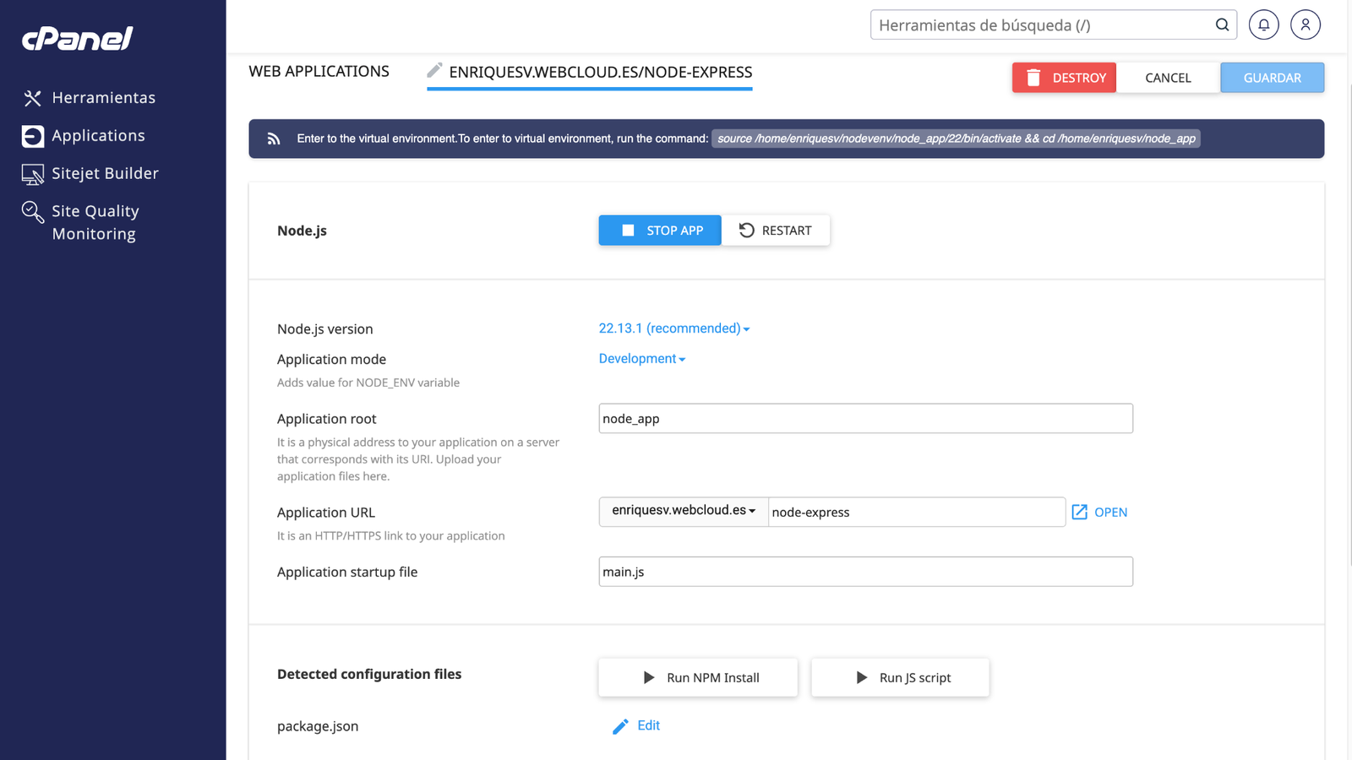Click the search magnifier icon
This screenshot has height=760, width=1352.
(1222, 24)
